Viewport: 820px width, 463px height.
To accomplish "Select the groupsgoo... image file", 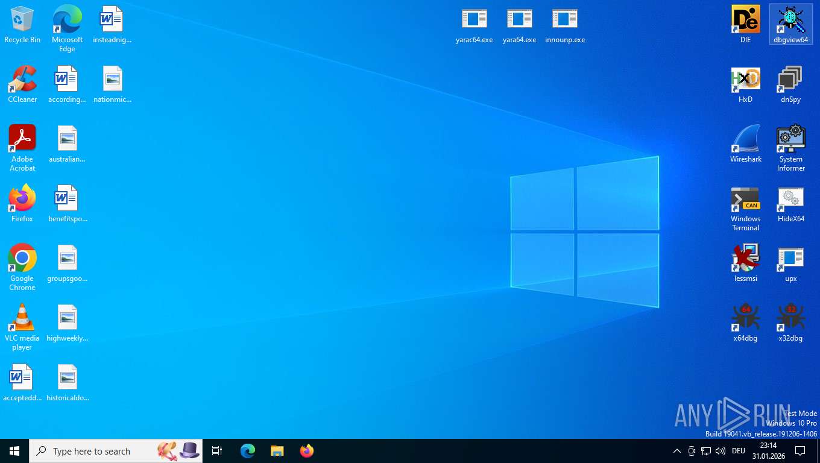I will tap(67, 263).
